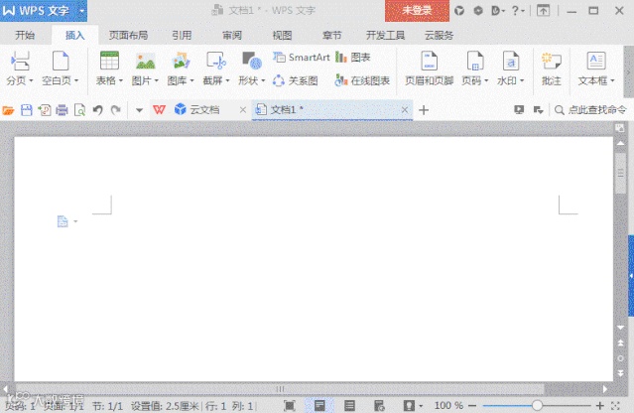The height and width of the screenshot is (413, 634).
Task: Open the 云服务 ribbon tab
Action: 440,36
